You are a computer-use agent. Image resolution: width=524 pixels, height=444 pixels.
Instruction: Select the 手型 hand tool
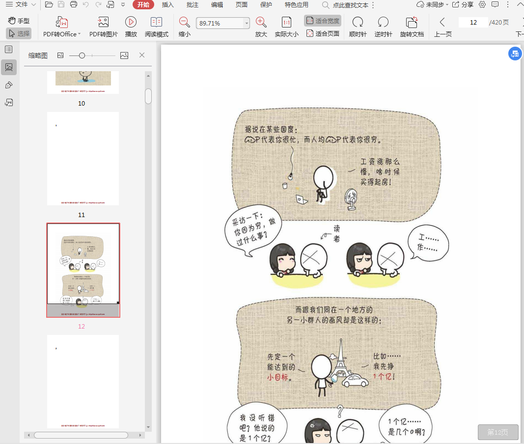tap(19, 21)
